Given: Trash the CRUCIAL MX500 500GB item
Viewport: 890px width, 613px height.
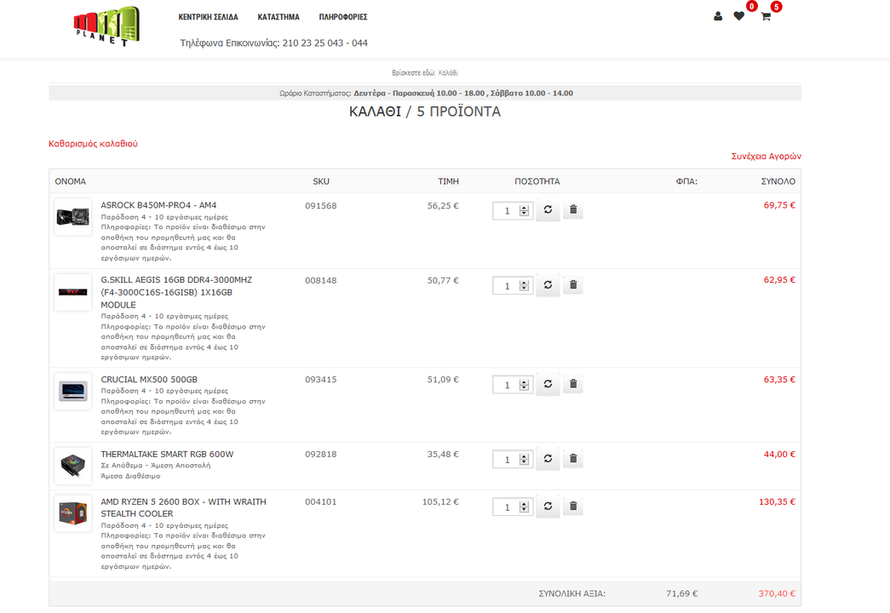Looking at the screenshot, I should click(x=573, y=384).
